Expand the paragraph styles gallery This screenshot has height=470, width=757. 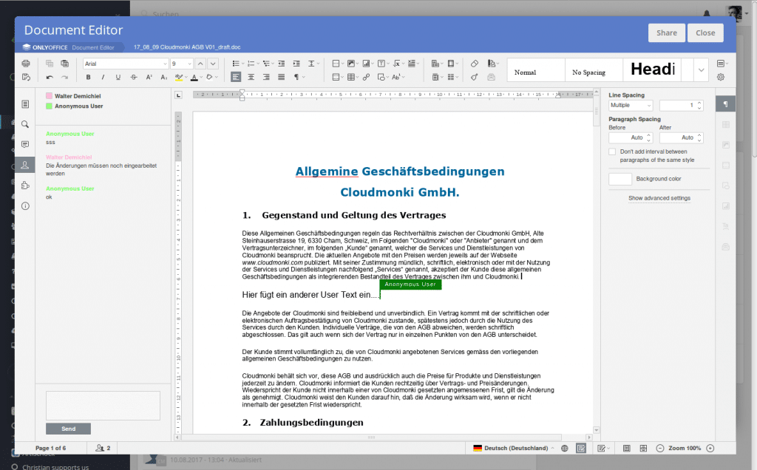point(701,70)
